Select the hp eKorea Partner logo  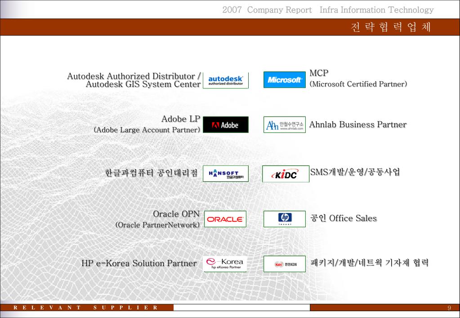(225, 264)
